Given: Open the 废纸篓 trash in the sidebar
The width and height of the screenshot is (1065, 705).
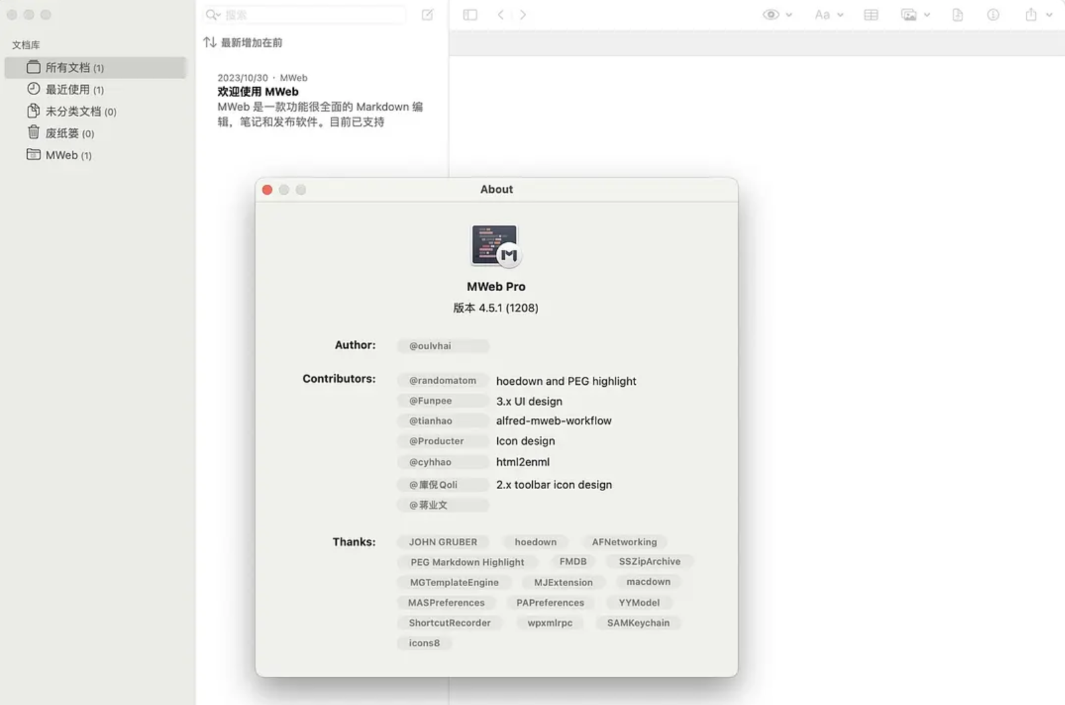Looking at the screenshot, I should tap(95, 133).
